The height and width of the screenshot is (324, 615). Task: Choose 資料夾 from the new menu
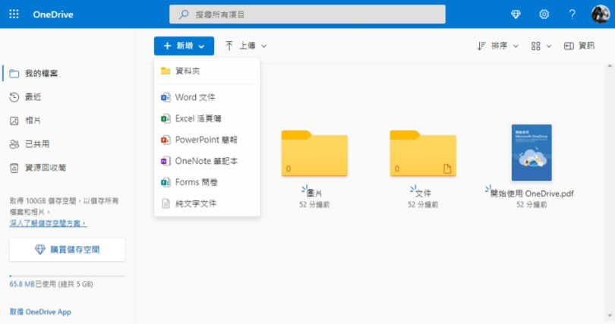coord(207,71)
